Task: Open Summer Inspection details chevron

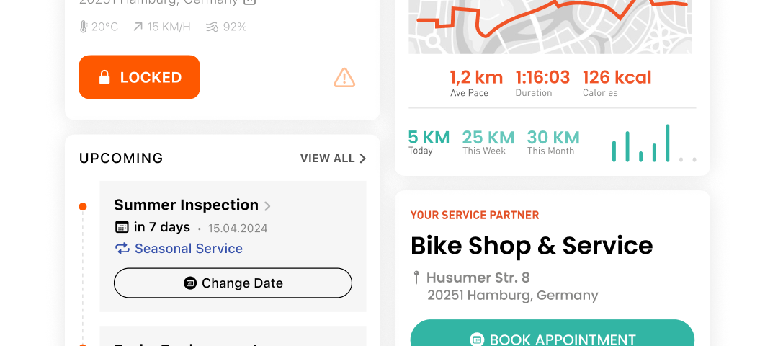Action: click(267, 206)
